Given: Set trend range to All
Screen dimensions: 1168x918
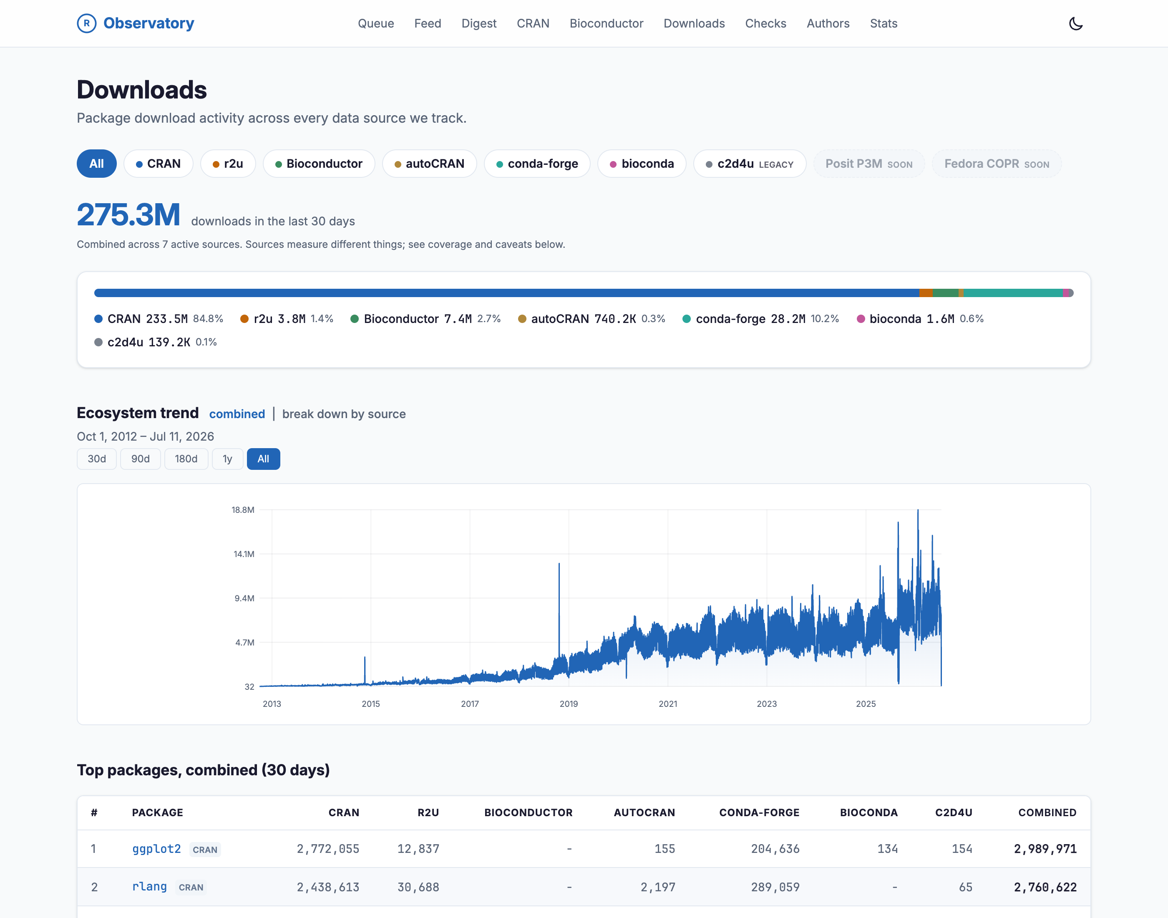Looking at the screenshot, I should pos(263,459).
